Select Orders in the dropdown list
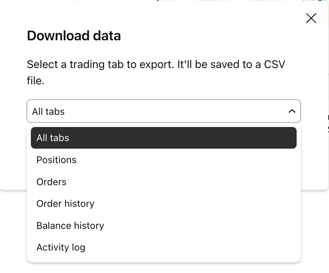Image resolution: width=329 pixels, height=273 pixels. [164, 182]
